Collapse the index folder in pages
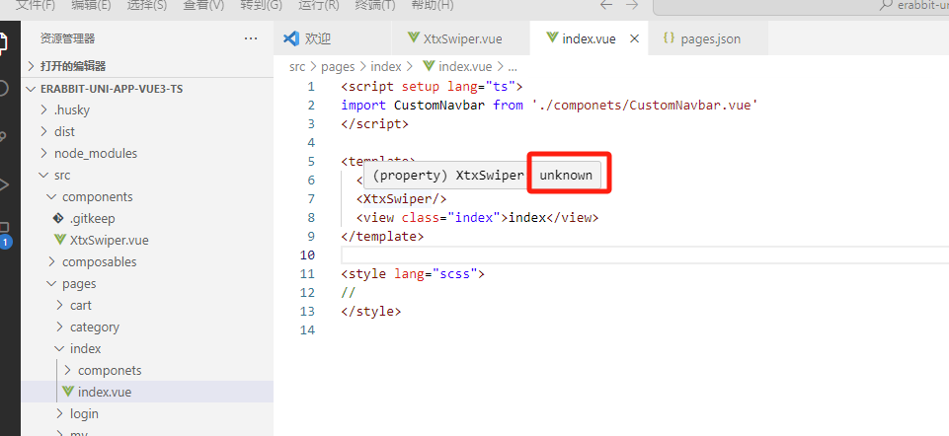949x436 pixels. (147, 349)
